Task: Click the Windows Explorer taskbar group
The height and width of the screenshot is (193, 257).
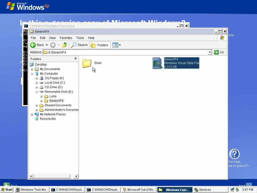Action: pos(175,190)
